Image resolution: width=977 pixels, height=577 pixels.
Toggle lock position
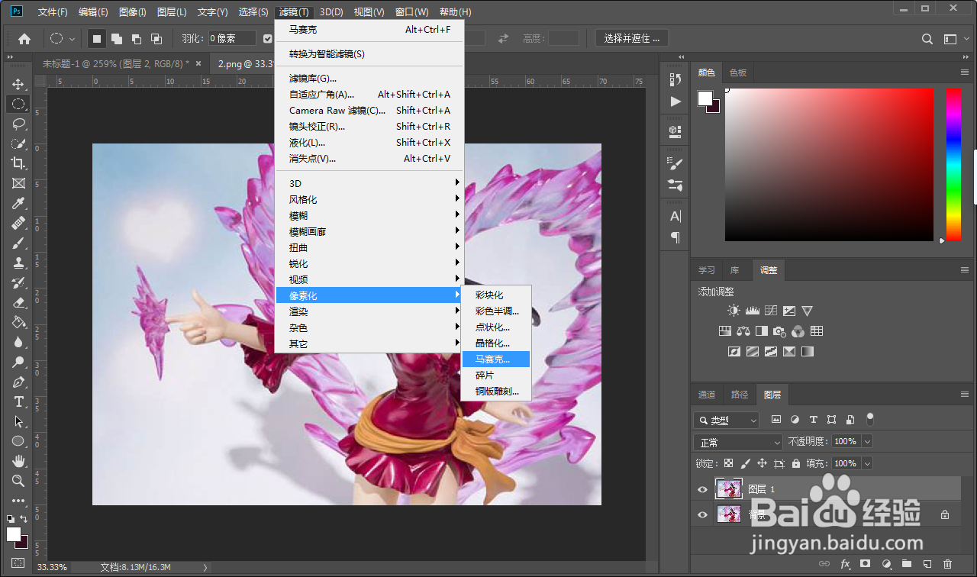[763, 463]
